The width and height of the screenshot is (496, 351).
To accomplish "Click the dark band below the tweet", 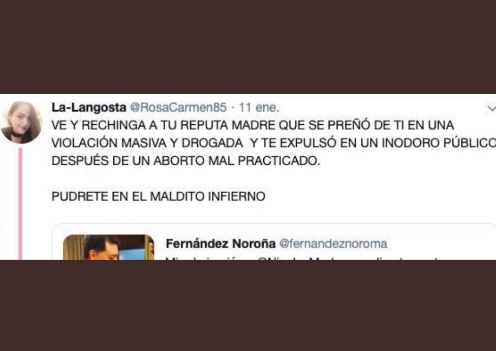I will tap(248, 305).
